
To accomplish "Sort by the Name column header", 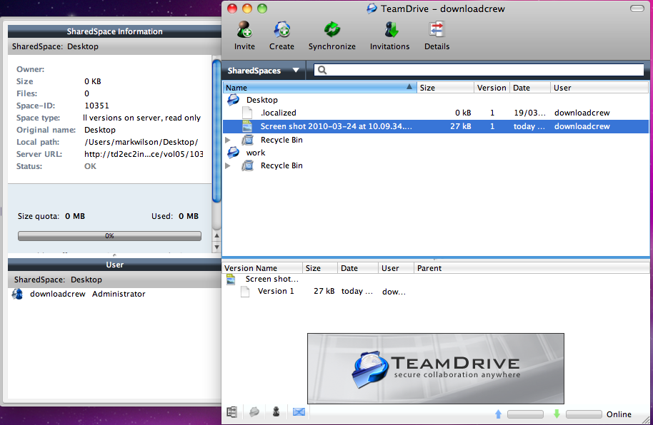I will point(320,88).
